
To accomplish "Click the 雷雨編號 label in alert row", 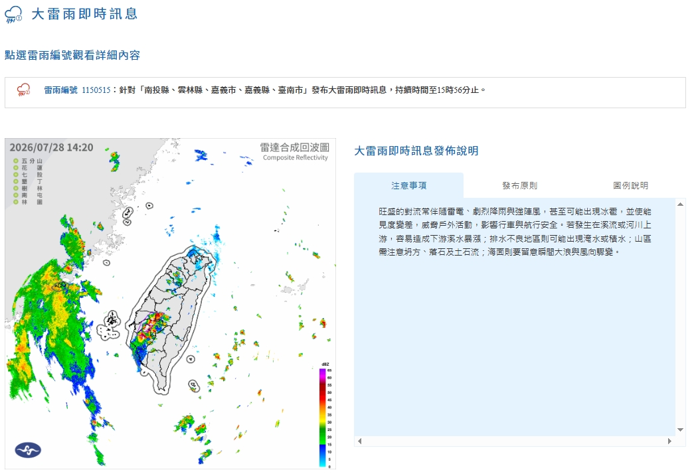I will coord(60,90).
